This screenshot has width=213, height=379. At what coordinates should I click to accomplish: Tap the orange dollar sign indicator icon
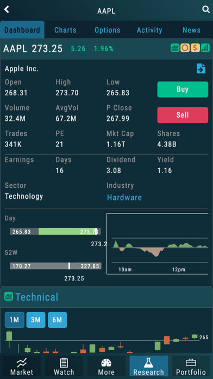coord(195,48)
